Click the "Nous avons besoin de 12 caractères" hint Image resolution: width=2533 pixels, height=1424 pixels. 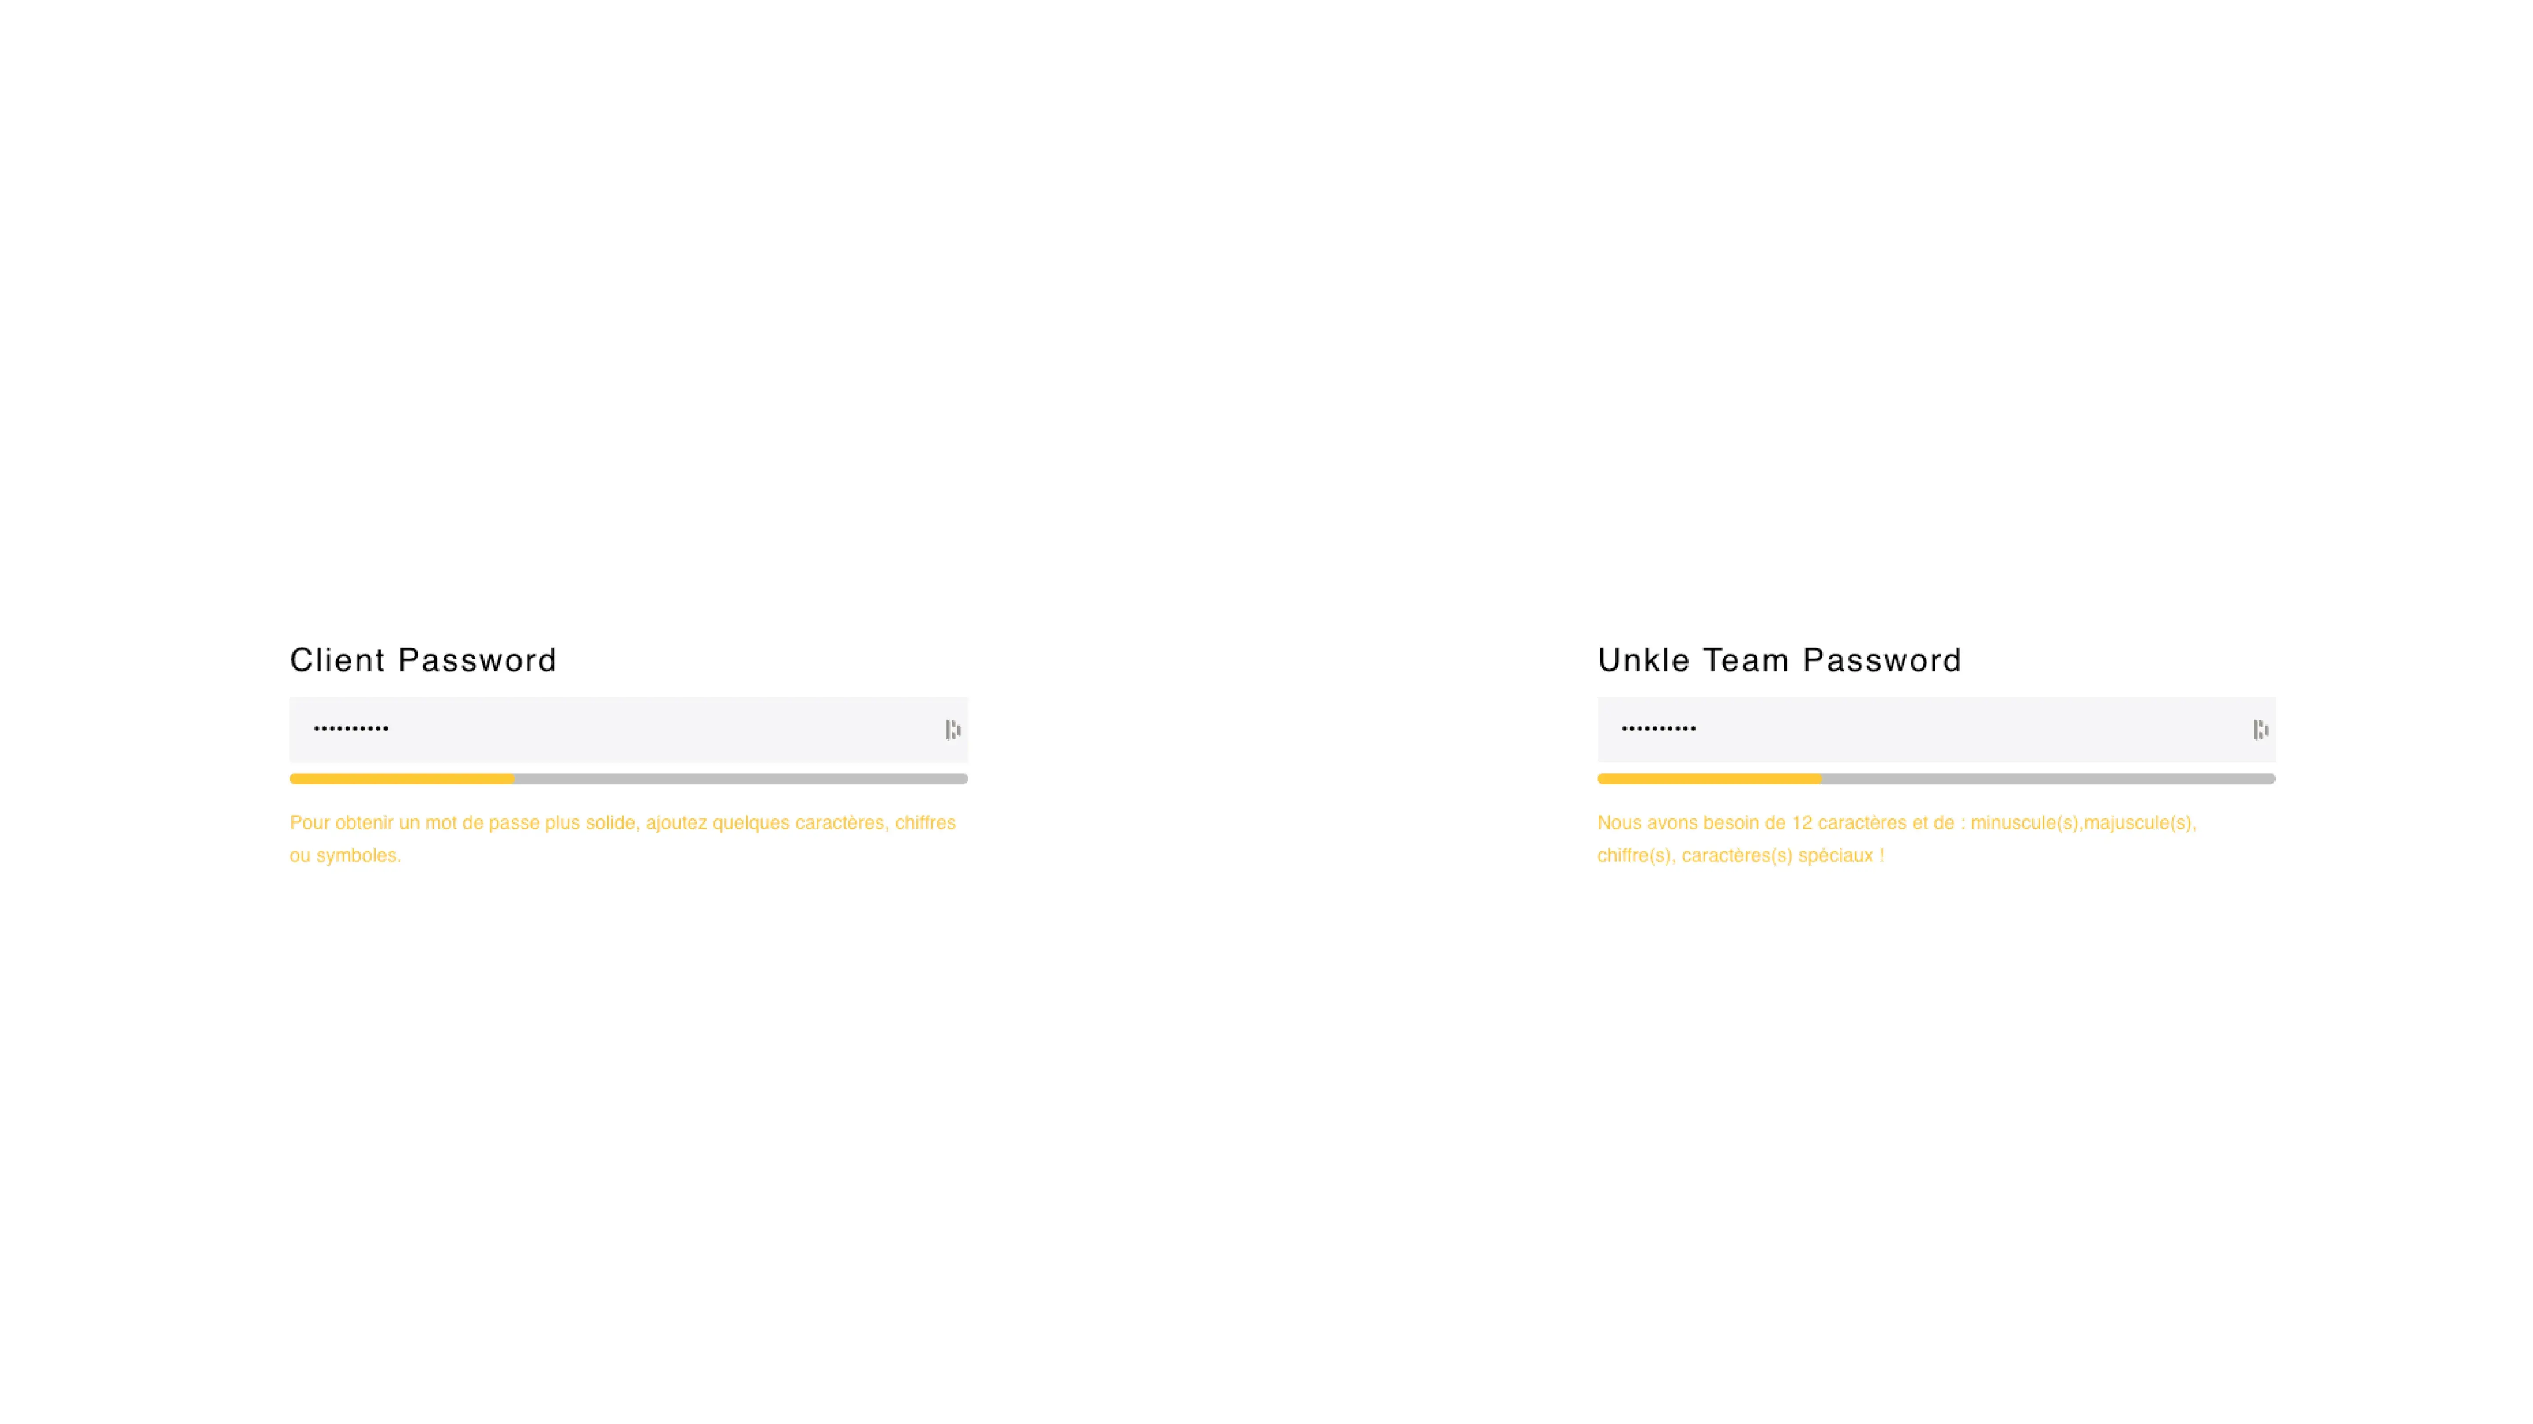coord(1897,838)
